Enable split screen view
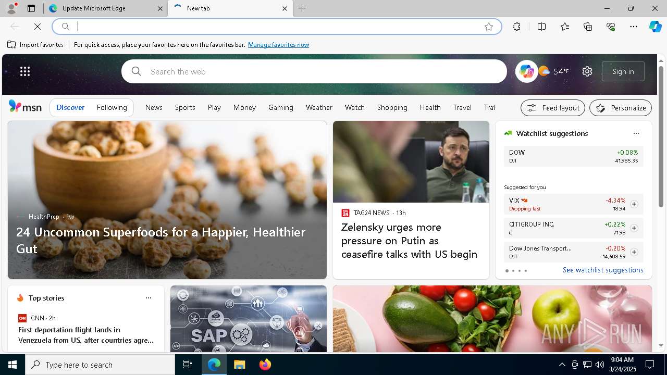Viewport: 667px width, 375px height. pos(541,27)
